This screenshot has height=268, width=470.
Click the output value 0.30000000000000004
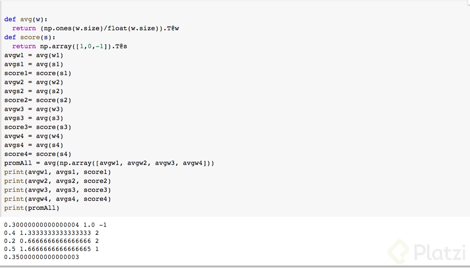click(x=42, y=225)
